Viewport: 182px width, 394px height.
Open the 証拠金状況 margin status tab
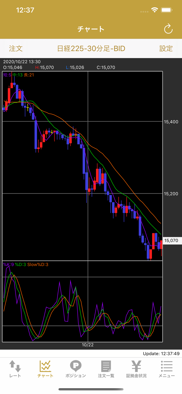pyautogui.click(x=136, y=369)
